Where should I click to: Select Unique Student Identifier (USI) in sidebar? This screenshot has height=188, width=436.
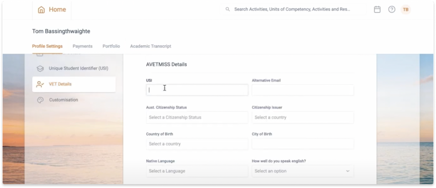click(x=79, y=68)
